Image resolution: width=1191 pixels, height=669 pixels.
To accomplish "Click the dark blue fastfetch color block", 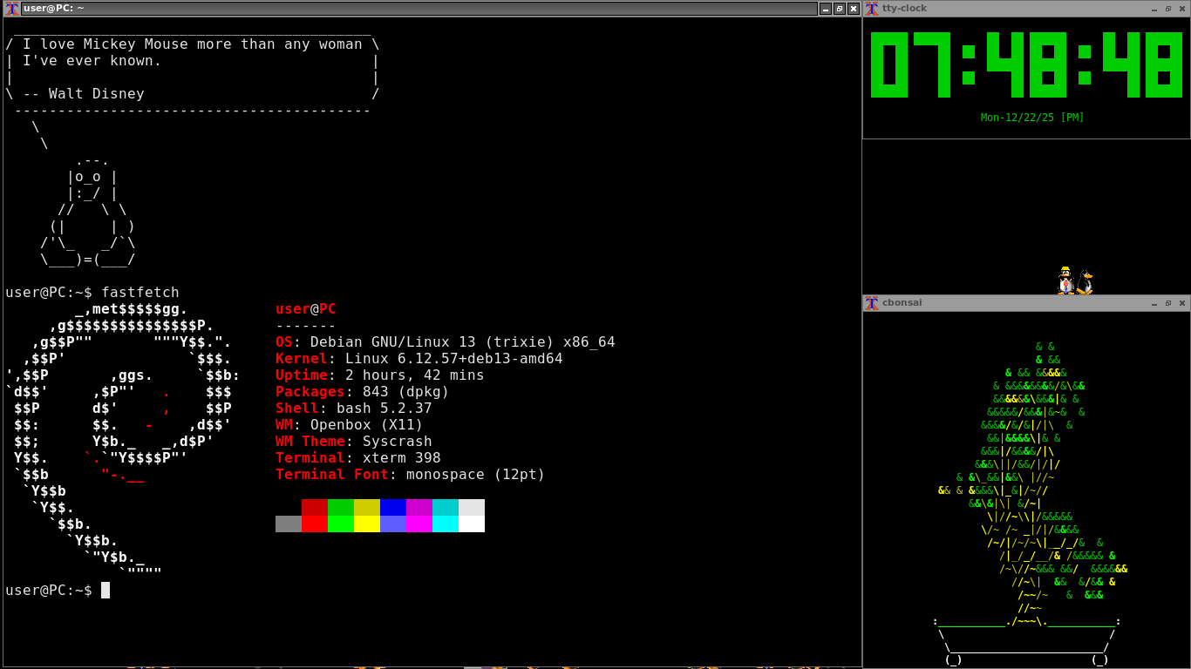I will point(393,507).
